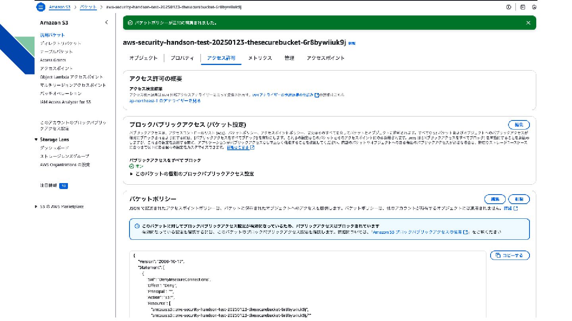The height and width of the screenshot is (321, 572).
Task: Click 削除 button for bucket policy
Action: [519, 199]
